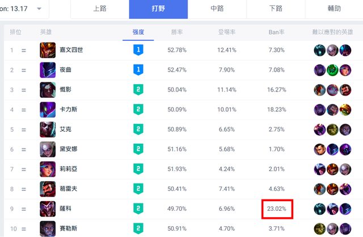Sort the table by Ban率 column

(277, 32)
